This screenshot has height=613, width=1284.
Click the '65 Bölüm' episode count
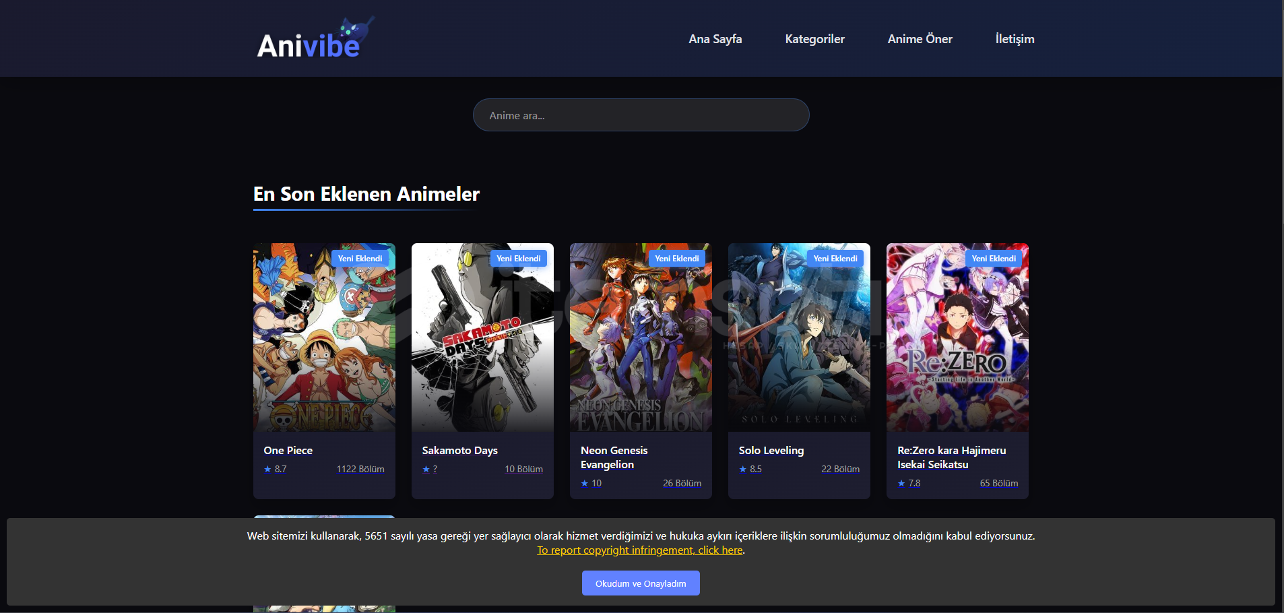pyautogui.click(x=998, y=484)
